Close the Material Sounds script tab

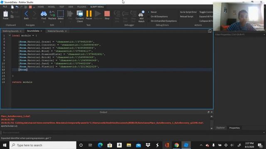click(66, 31)
